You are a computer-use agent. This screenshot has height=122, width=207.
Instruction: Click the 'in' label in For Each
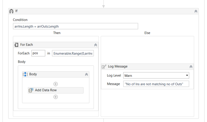(48, 53)
